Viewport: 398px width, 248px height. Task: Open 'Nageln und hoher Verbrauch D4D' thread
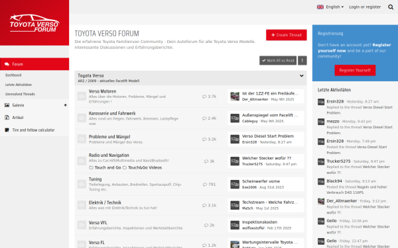[x=357, y=190]
